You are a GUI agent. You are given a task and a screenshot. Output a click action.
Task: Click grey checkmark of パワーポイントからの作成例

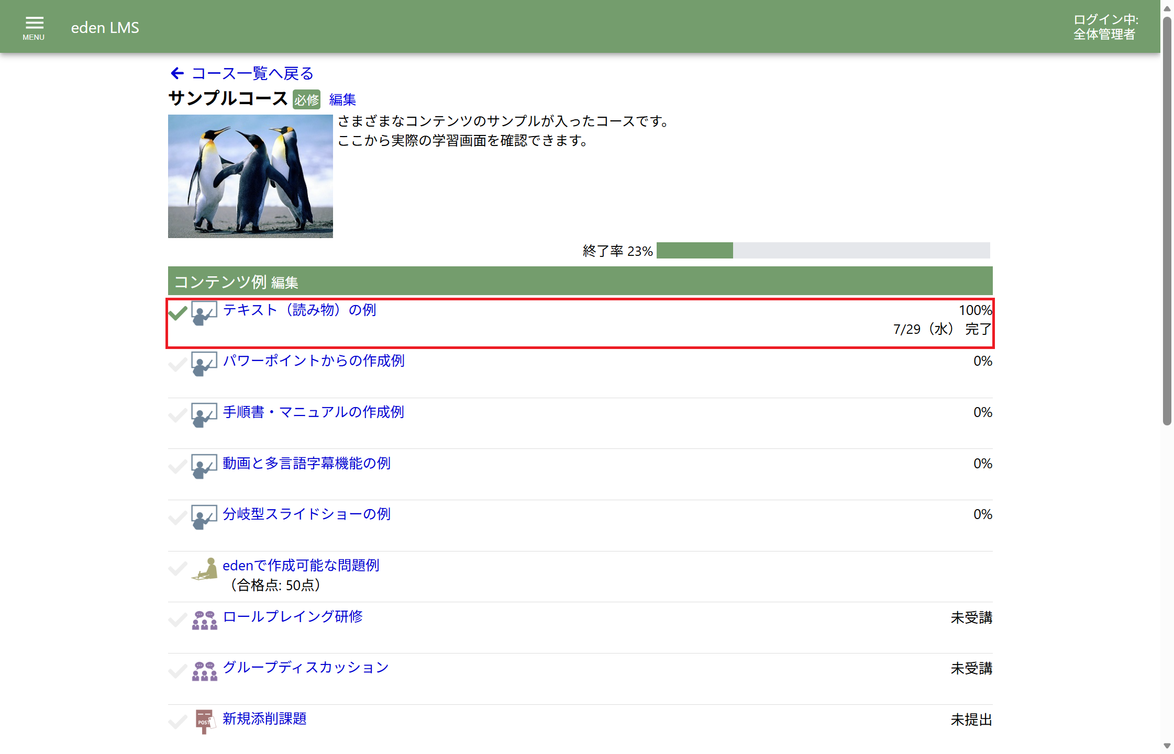click(x=178, y=364)
